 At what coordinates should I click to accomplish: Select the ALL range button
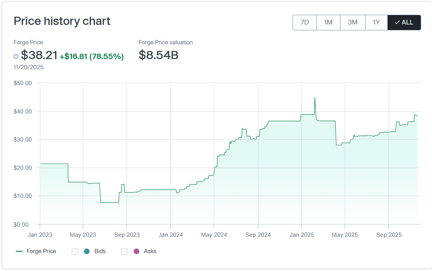404,23
